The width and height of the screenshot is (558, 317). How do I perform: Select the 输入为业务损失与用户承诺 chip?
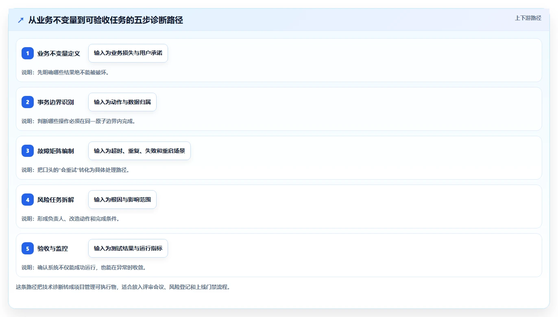128,53
